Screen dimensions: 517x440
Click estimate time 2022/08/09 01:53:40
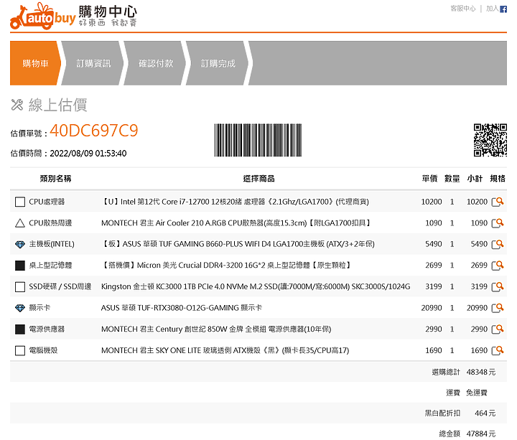coord(88,154)
